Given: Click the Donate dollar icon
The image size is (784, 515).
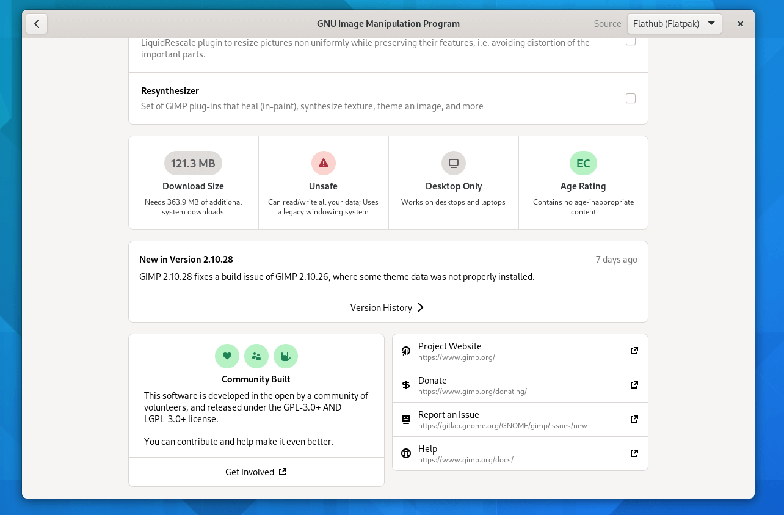Looking at the screenshot, I should point(405,385).
